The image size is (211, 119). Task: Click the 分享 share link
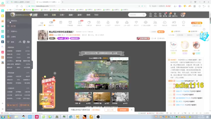tap(154, 38)
